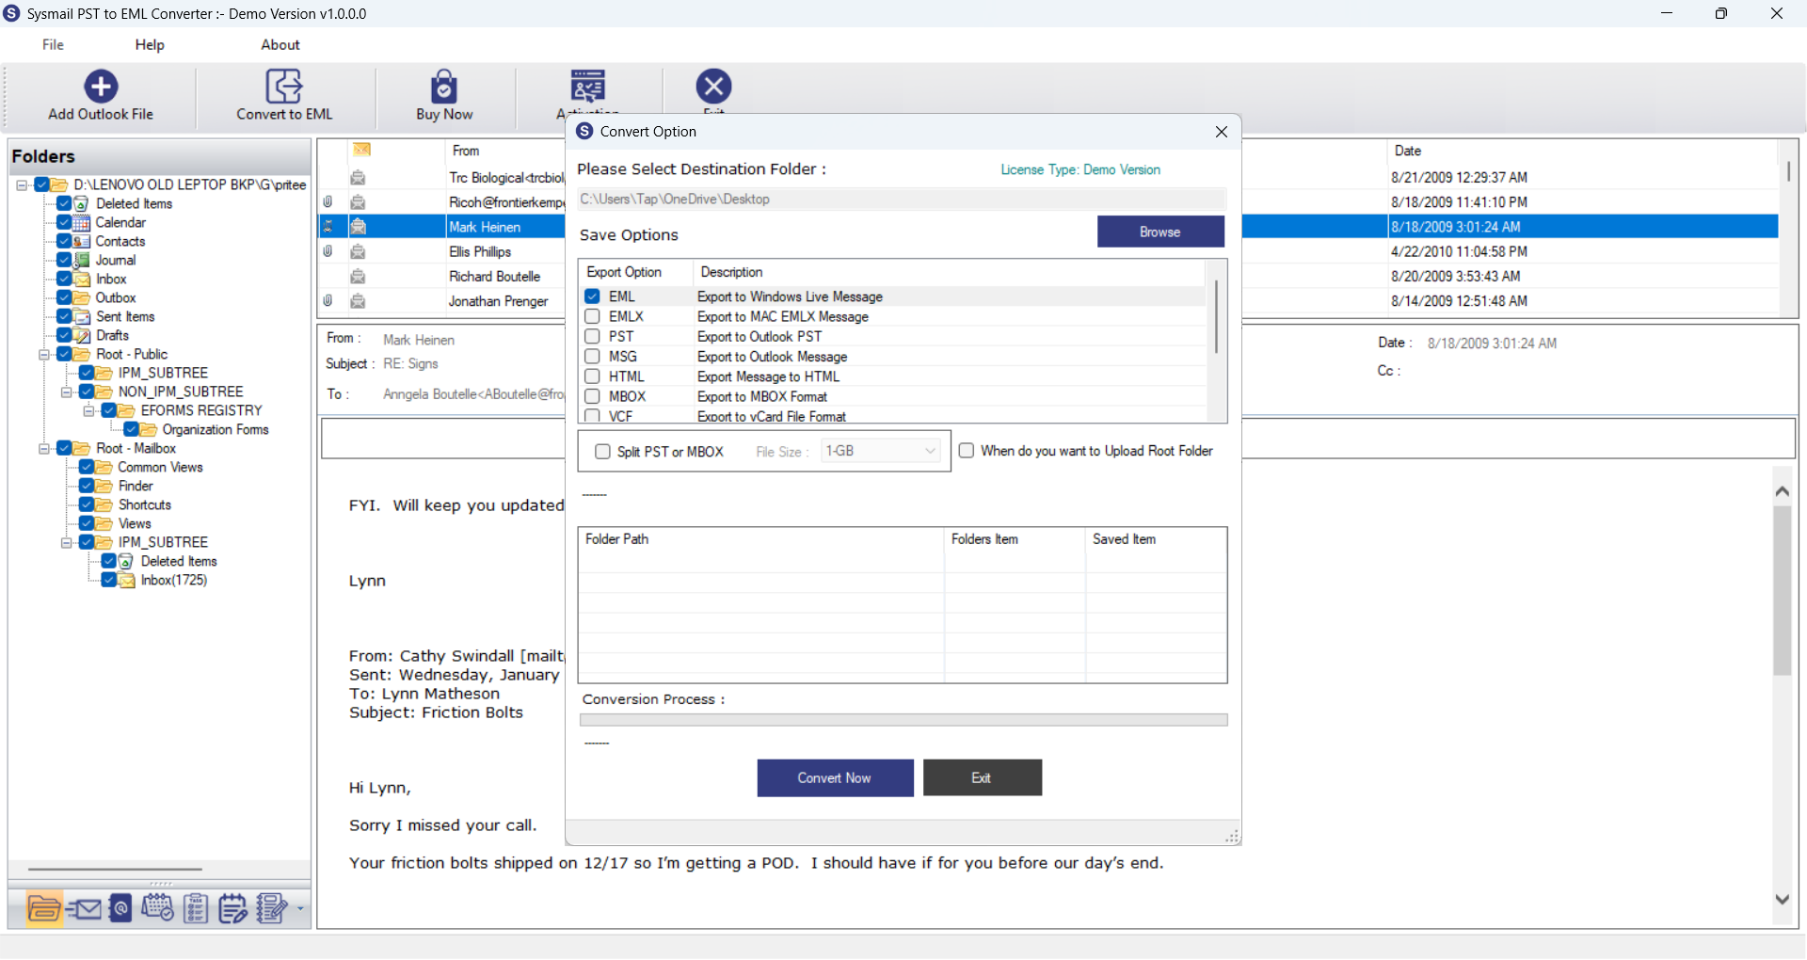Click the recycle bin icon beside the first Deleted Items
The width and height of the screenshot is (1807, 960).
click(x=82, y=204)
